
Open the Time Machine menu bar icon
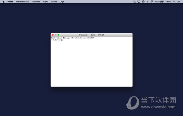143,2
